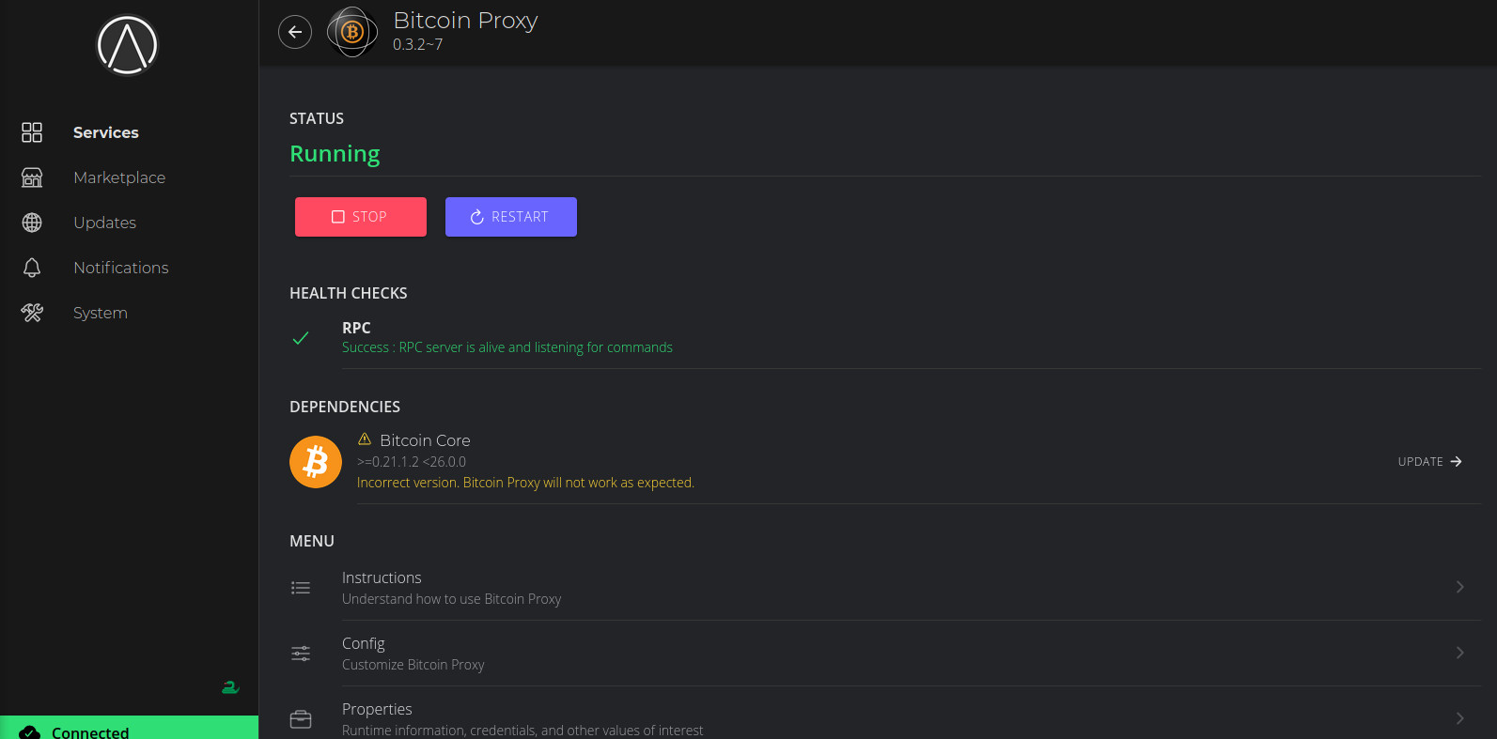Click the Properties briefcase icon
The height and width of the screenshot is (739, 1497).
(x=301, y=718)
